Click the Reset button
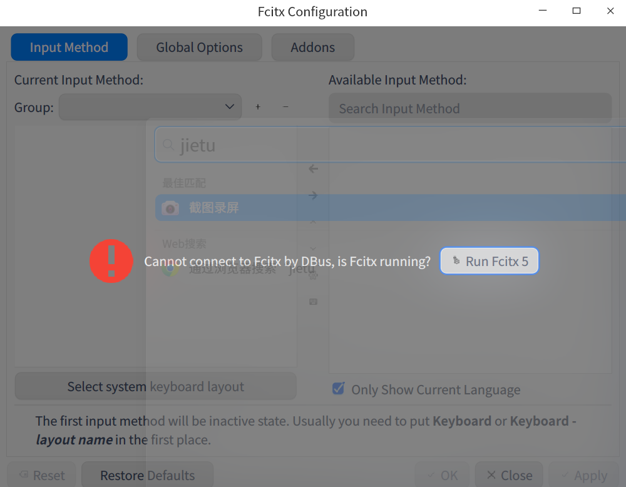Viewport: 626px width, 487px height. click(41, 476)
